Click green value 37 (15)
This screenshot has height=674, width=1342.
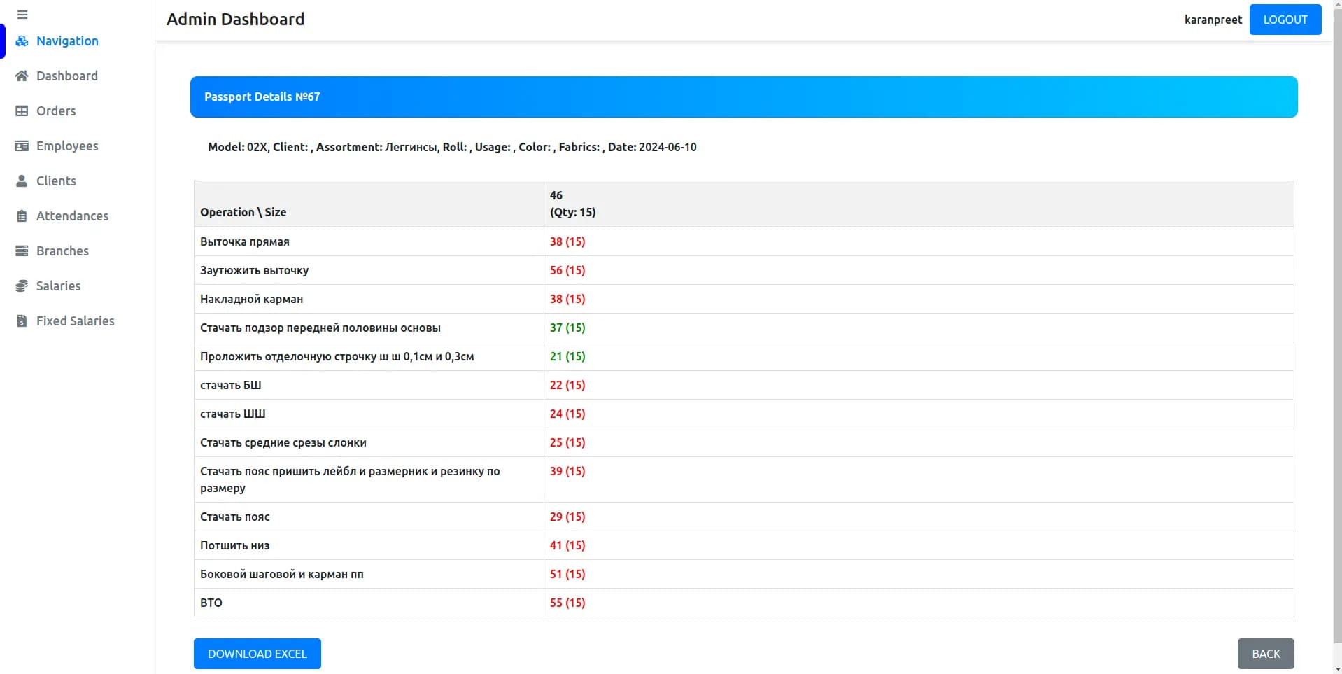point(567,328)
